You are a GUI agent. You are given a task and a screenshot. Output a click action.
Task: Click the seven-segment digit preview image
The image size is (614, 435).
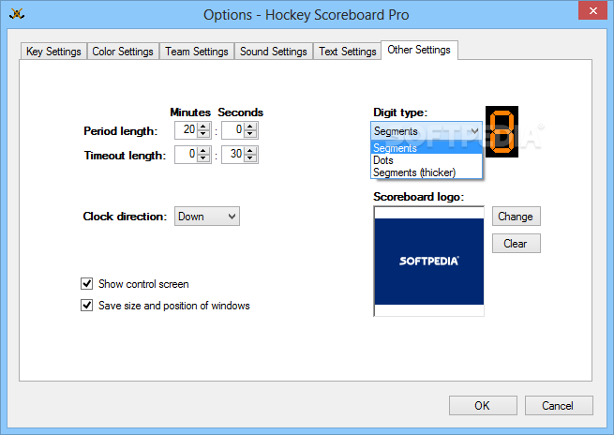pos(502,131)
